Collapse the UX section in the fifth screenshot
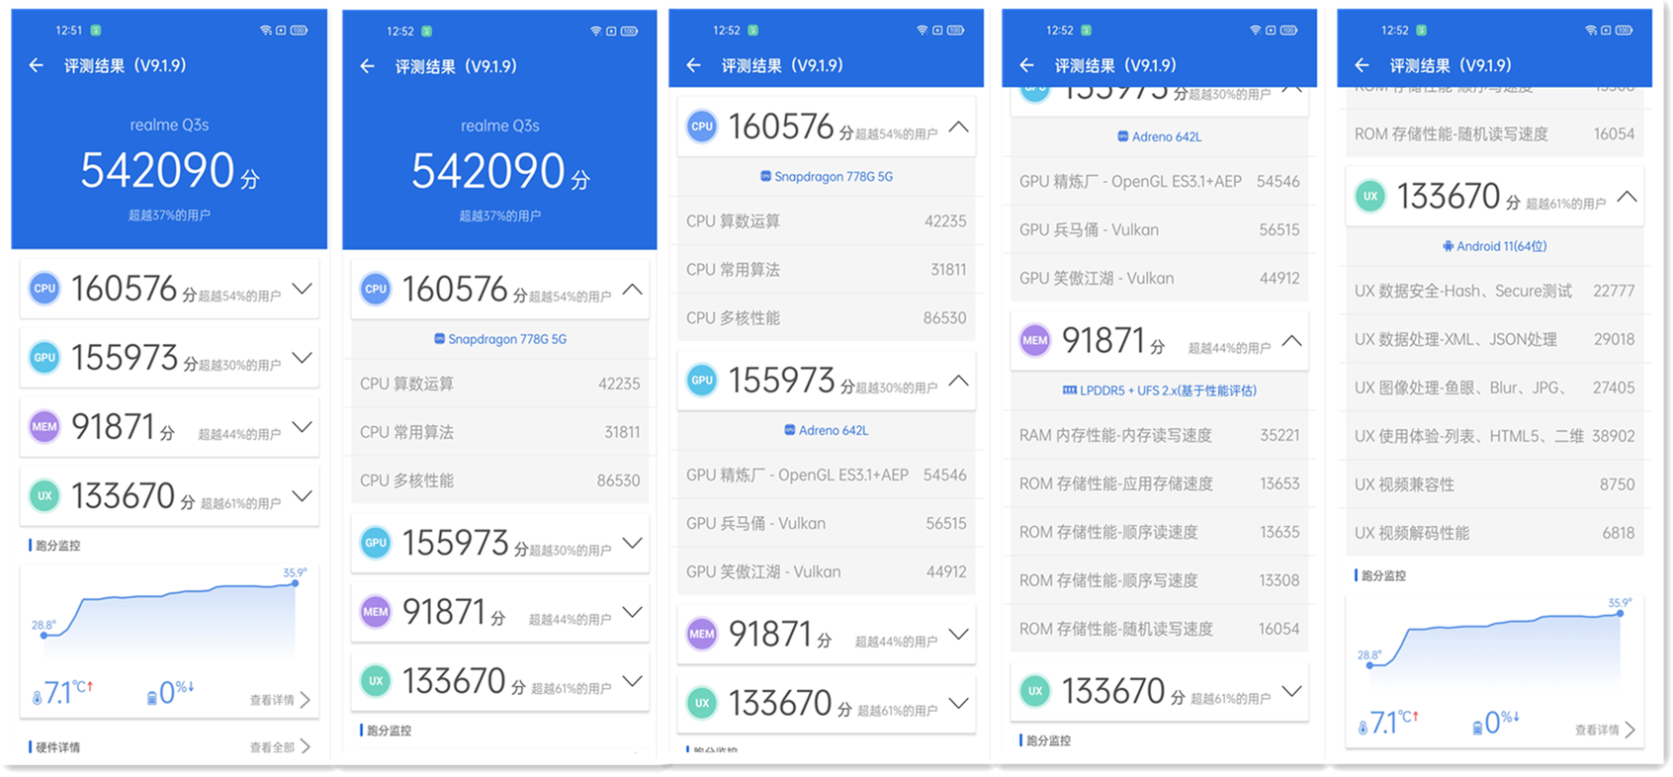 pyautogui.click(x=1627, y=197)
